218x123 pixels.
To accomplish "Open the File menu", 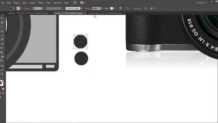I will 3,3.
